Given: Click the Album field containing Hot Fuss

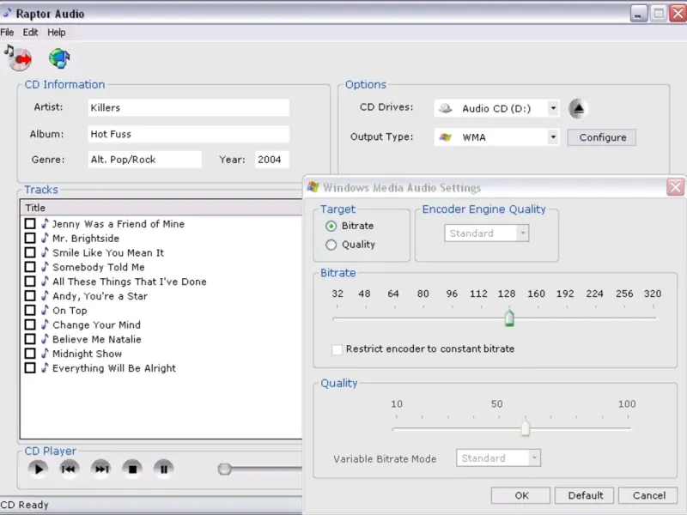Looking at the screenshot, I should 188,134.
